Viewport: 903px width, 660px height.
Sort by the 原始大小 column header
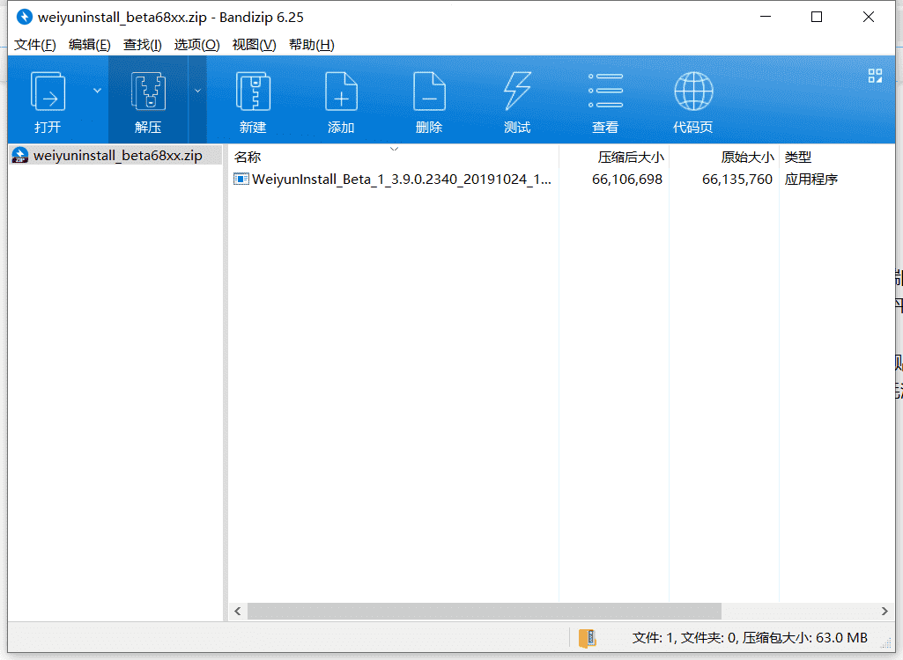[x=724, y=157]
